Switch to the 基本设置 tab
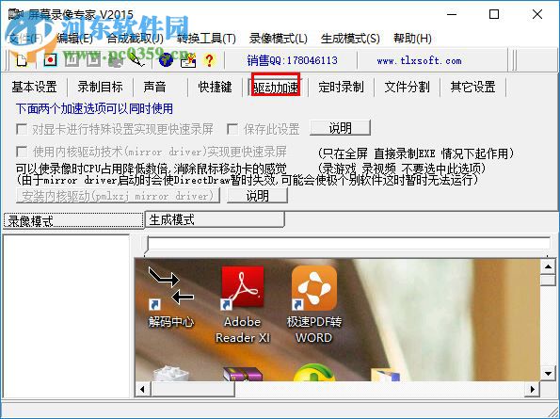The height and width of the screenshot is (419, 560). click(34, 87)
